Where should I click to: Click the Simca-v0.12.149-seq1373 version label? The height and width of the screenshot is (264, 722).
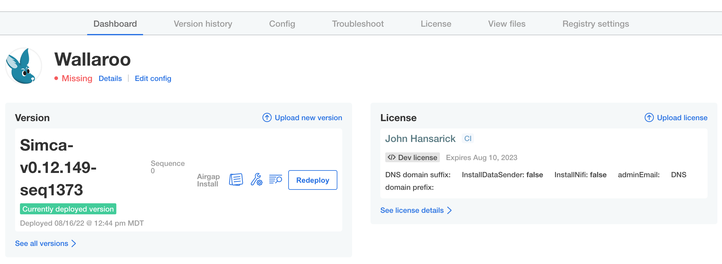pyautogui.click(x=58, y=167)
